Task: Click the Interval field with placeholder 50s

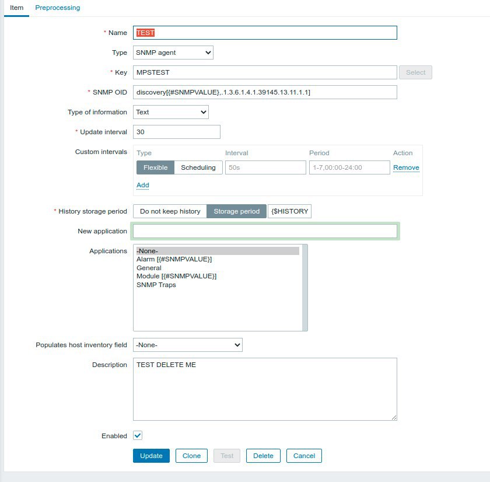Action: tap(265, 167)
